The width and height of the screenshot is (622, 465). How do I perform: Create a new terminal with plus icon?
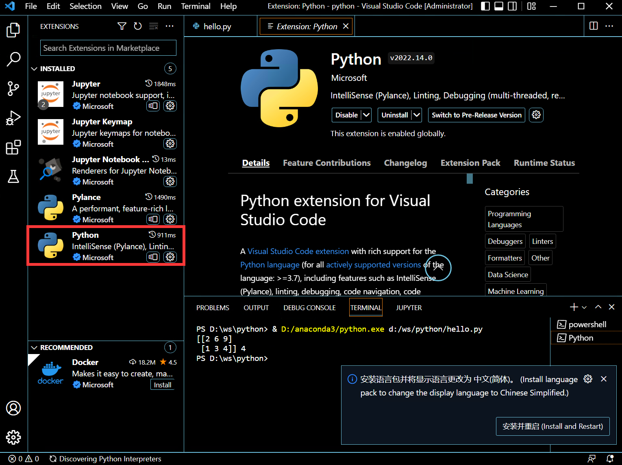pos(574,307)
